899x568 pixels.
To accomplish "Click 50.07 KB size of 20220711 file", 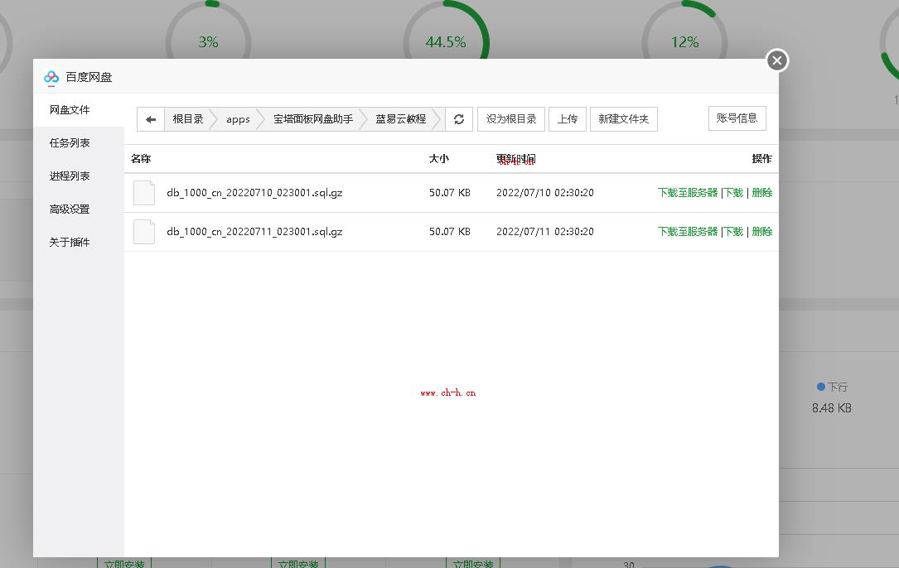I will pos(450,232).
